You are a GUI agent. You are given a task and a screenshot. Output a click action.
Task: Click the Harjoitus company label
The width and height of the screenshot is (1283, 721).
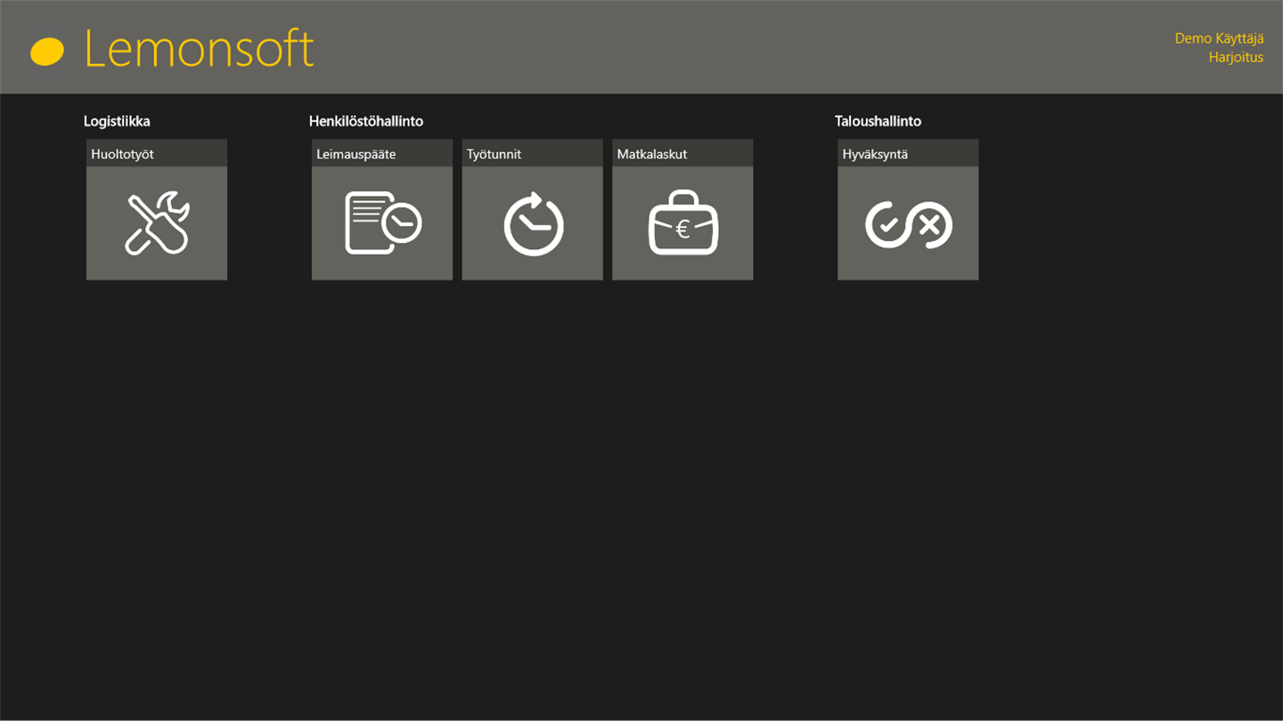click(1236, 57)
